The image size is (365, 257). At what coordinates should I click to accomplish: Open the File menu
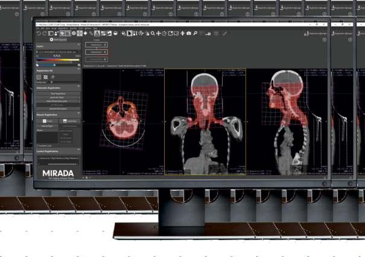pyautogui.click(x=37, y=28)
